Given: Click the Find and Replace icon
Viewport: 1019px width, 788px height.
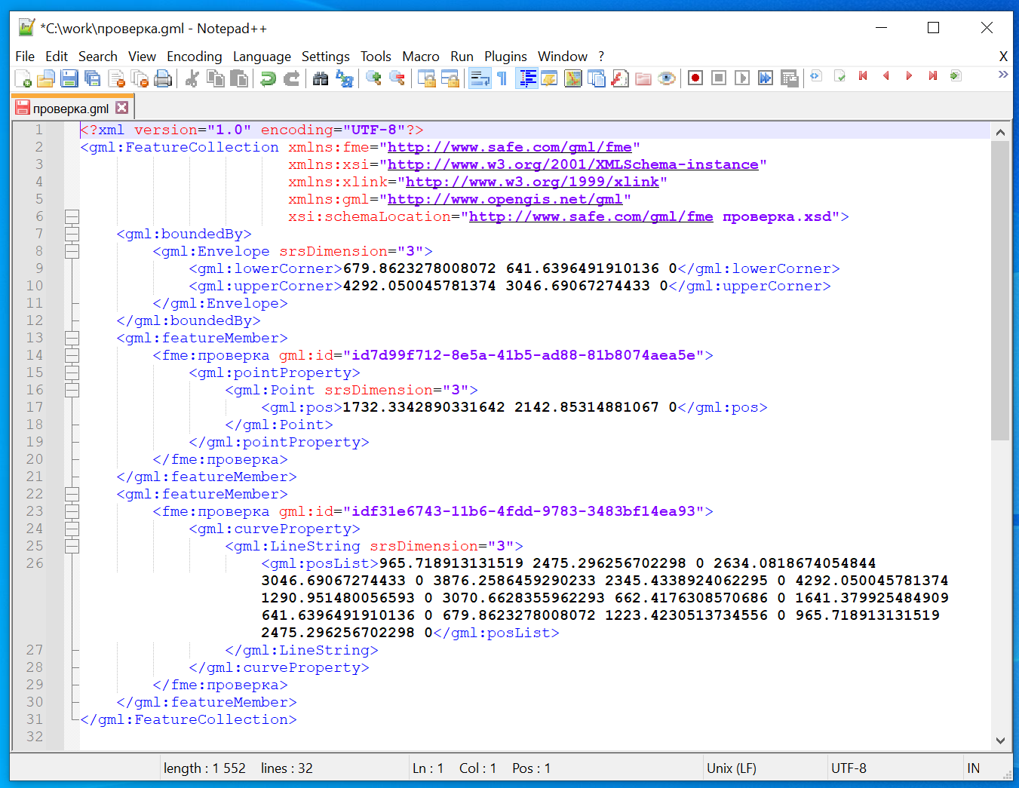Looking at the screenshot, I should tap(345, 78).
